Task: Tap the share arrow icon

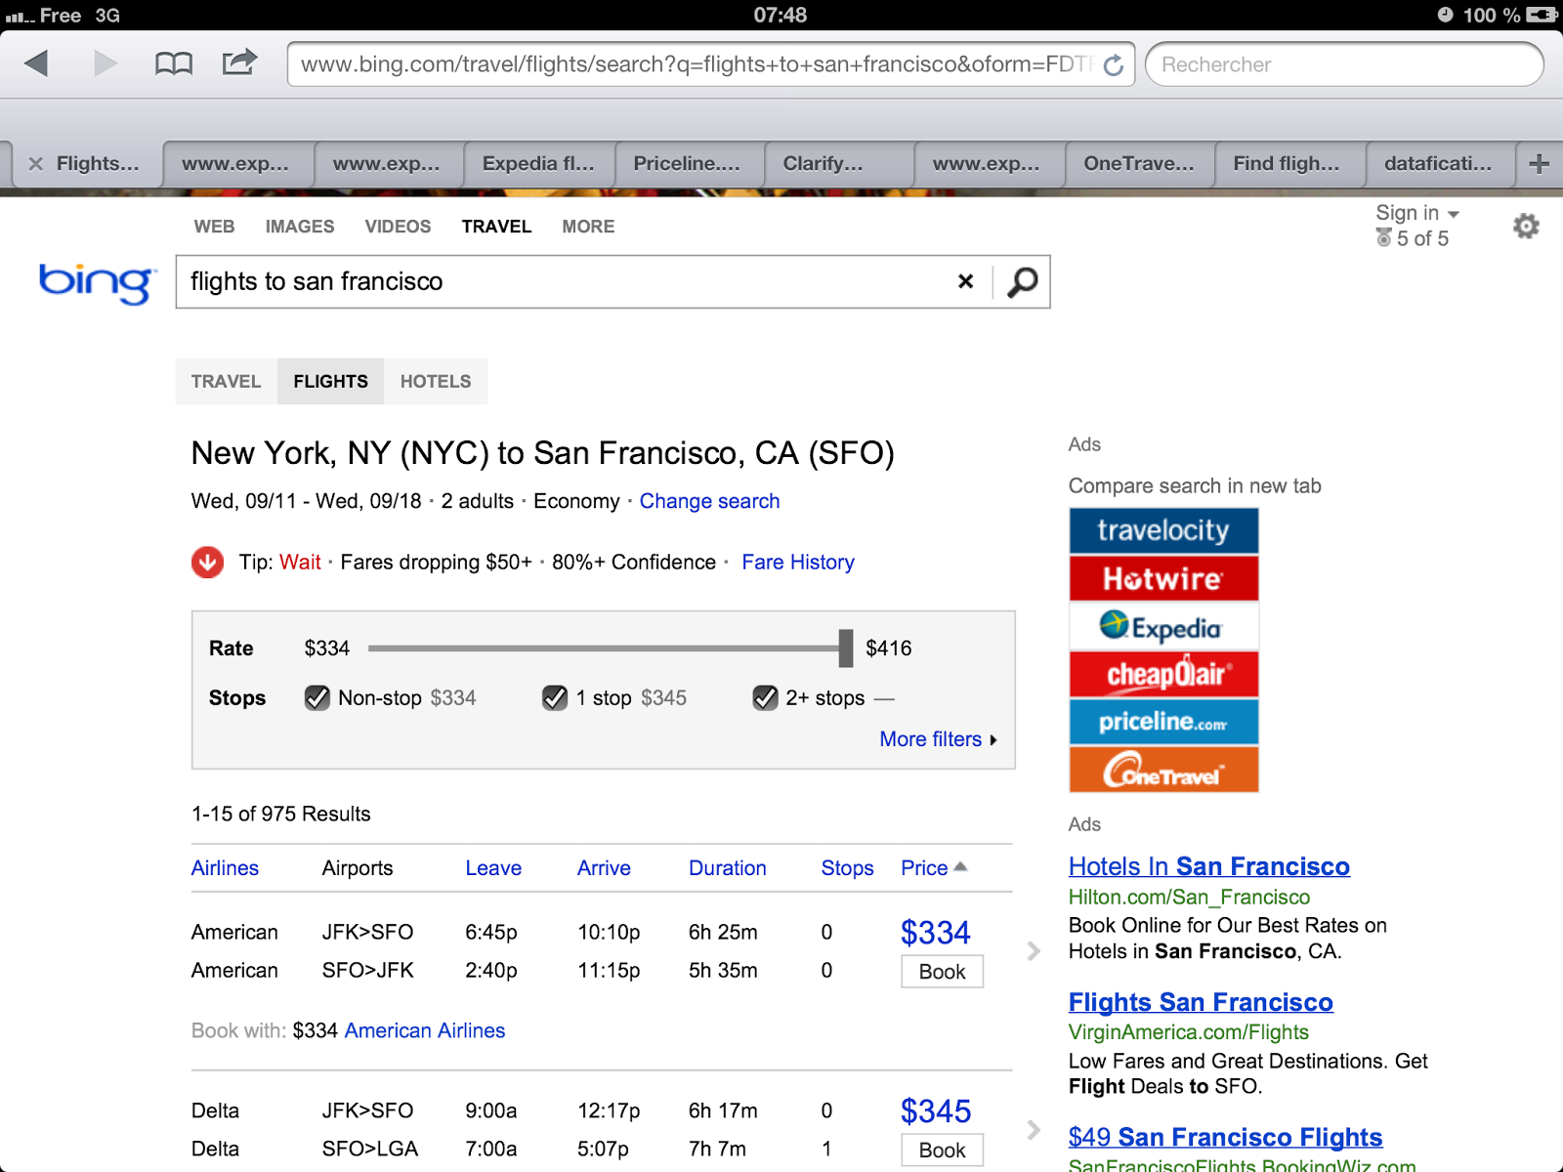Action: pos(239,62)
